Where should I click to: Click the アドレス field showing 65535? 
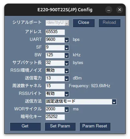pyautogui.click(x=55, y=32)
